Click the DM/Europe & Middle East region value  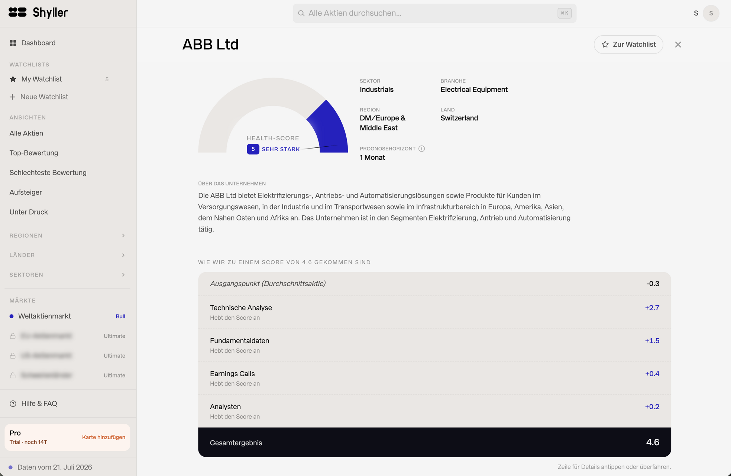point(382,123)
